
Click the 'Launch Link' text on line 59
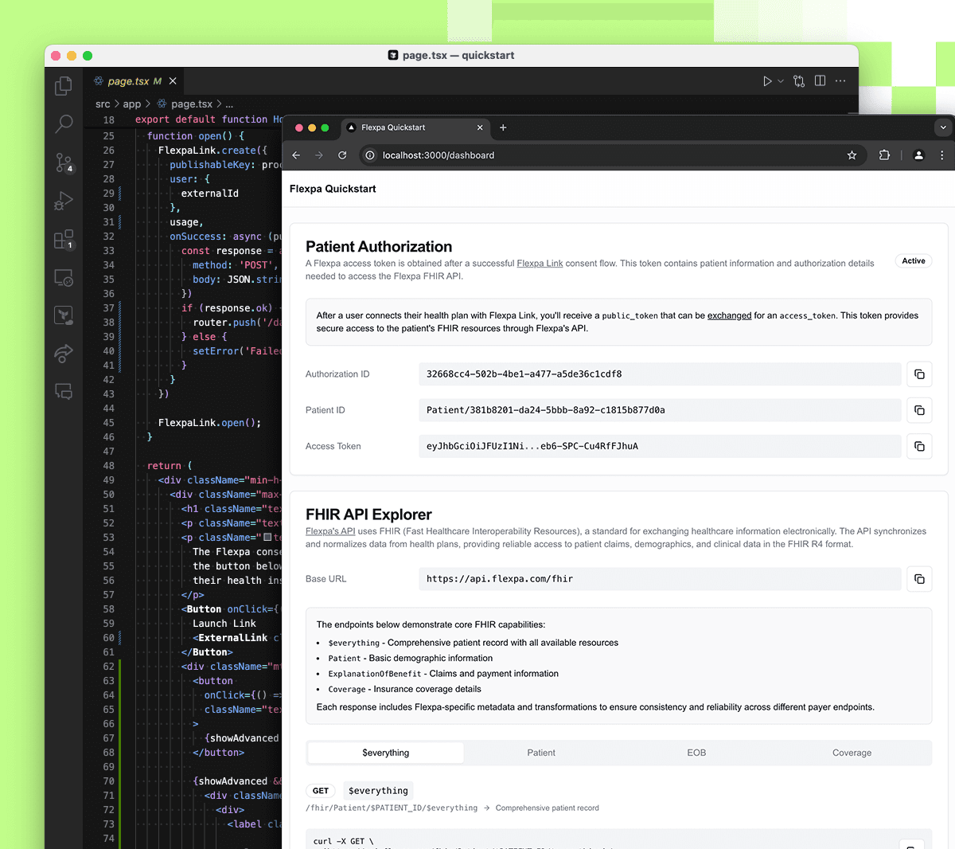click(224, 624)
